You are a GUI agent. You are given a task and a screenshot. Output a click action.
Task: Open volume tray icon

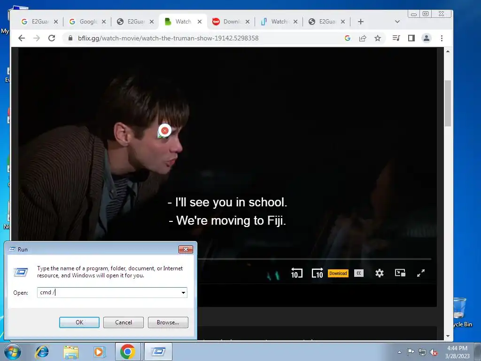coord(434,353)
